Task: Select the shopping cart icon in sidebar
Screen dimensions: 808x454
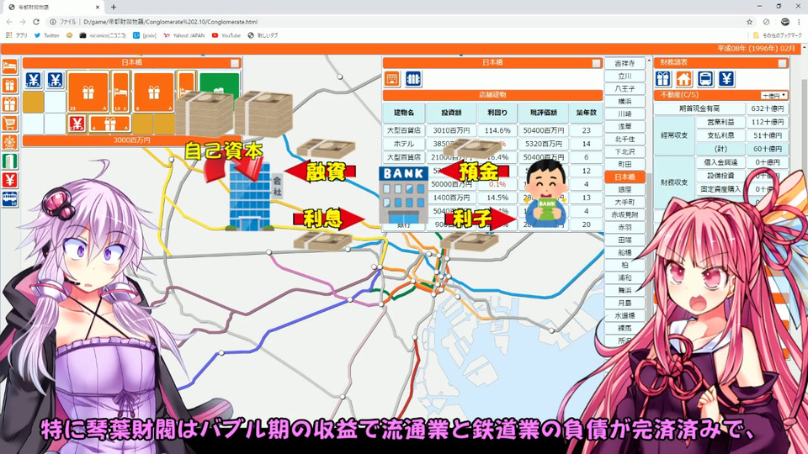Action: click(10, 123)
